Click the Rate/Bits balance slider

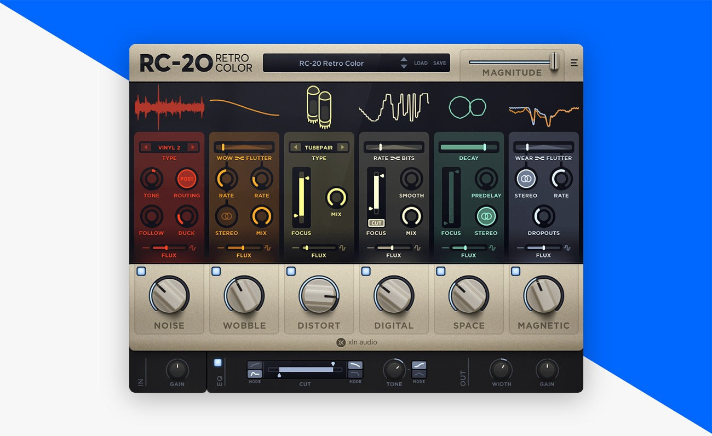pyautogui.click(x=394, y=147)
